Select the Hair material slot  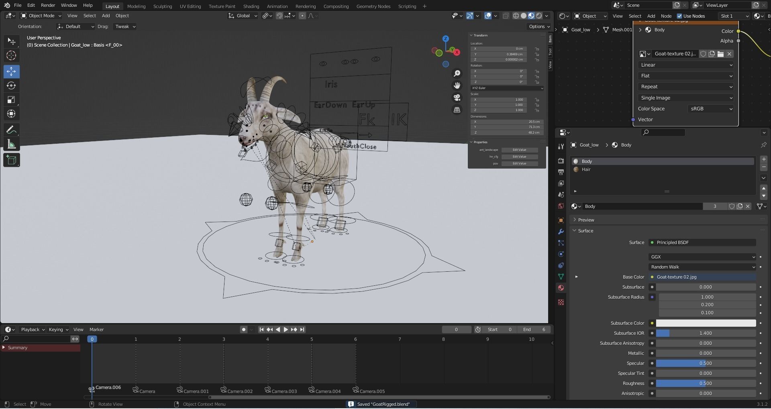point(663,169)
